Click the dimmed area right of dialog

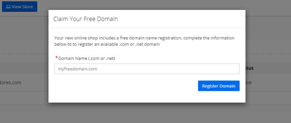(x=268, y=46)
